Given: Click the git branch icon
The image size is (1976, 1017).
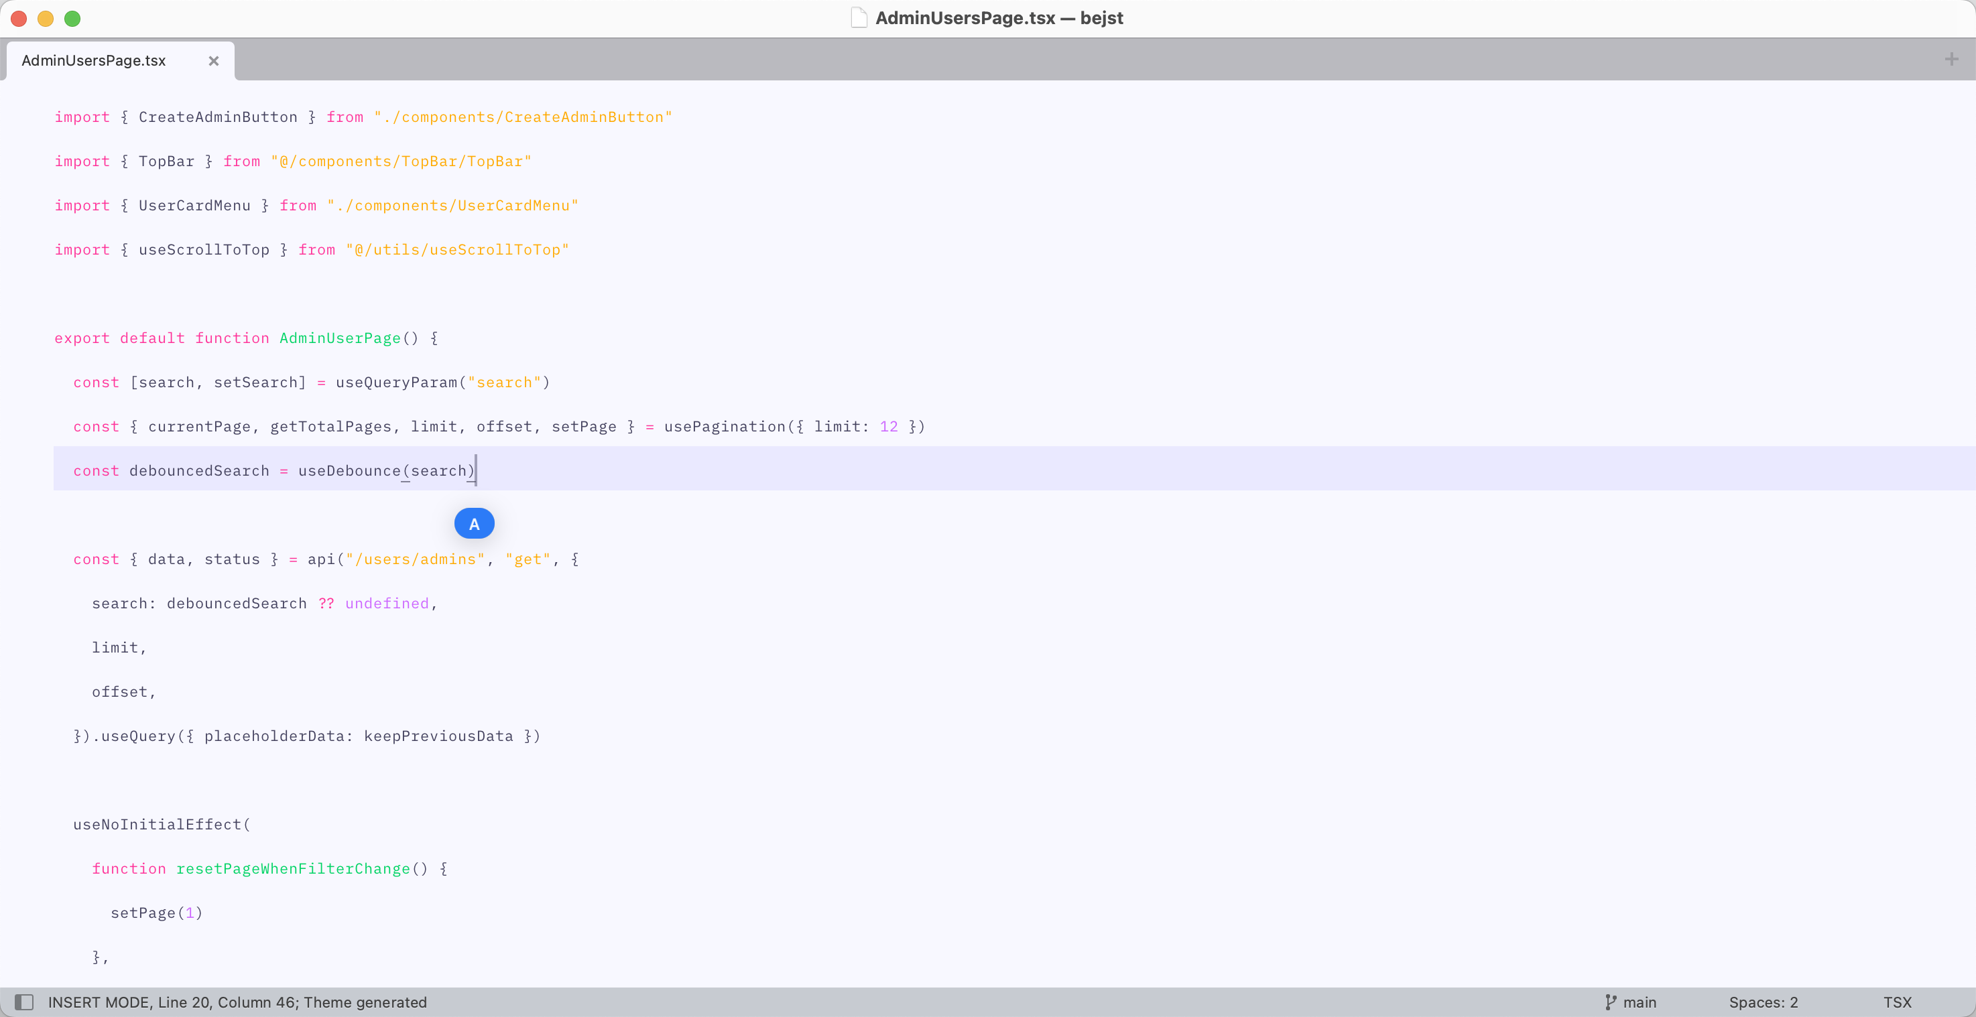Looking at the screenshot, I should tap(1610, 1002).
